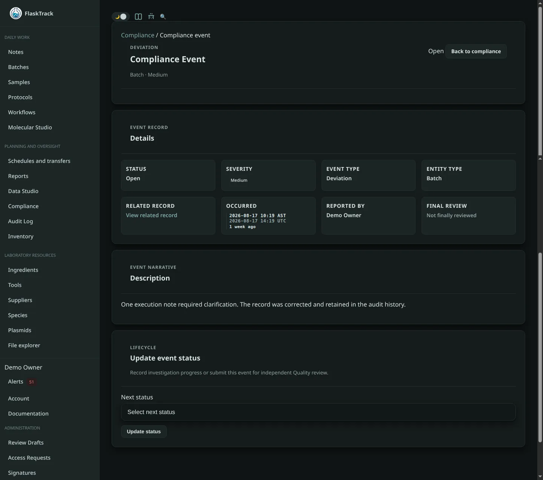
Task: Click the FlaskTrack logo icon
Action: pos(15,13)
